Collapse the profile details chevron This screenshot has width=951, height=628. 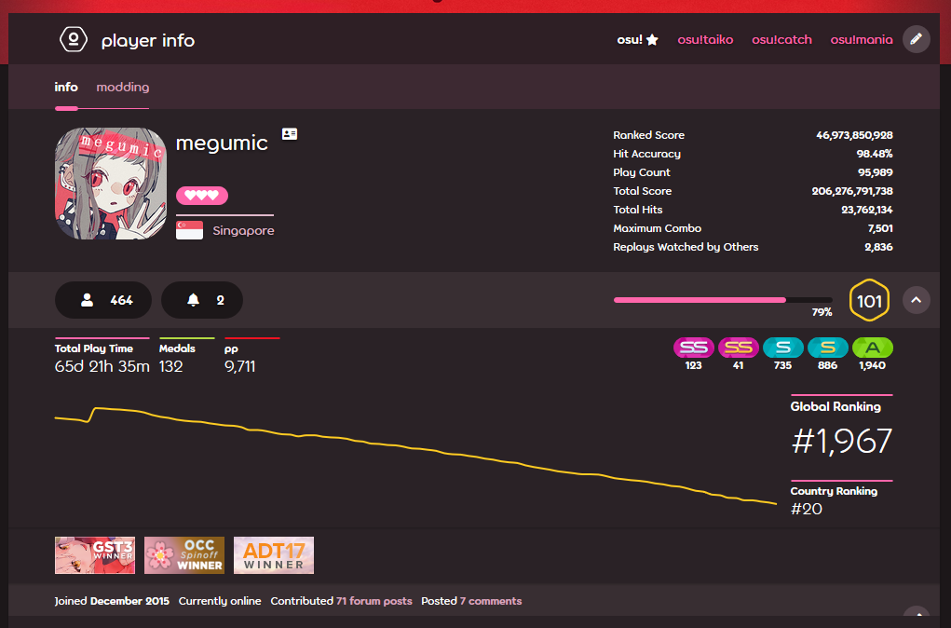pos(916,300)
